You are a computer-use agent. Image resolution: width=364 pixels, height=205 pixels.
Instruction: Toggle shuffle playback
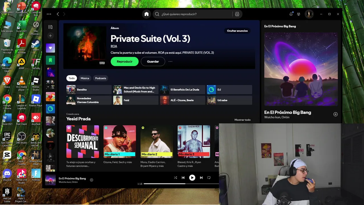tap(175, 178)
